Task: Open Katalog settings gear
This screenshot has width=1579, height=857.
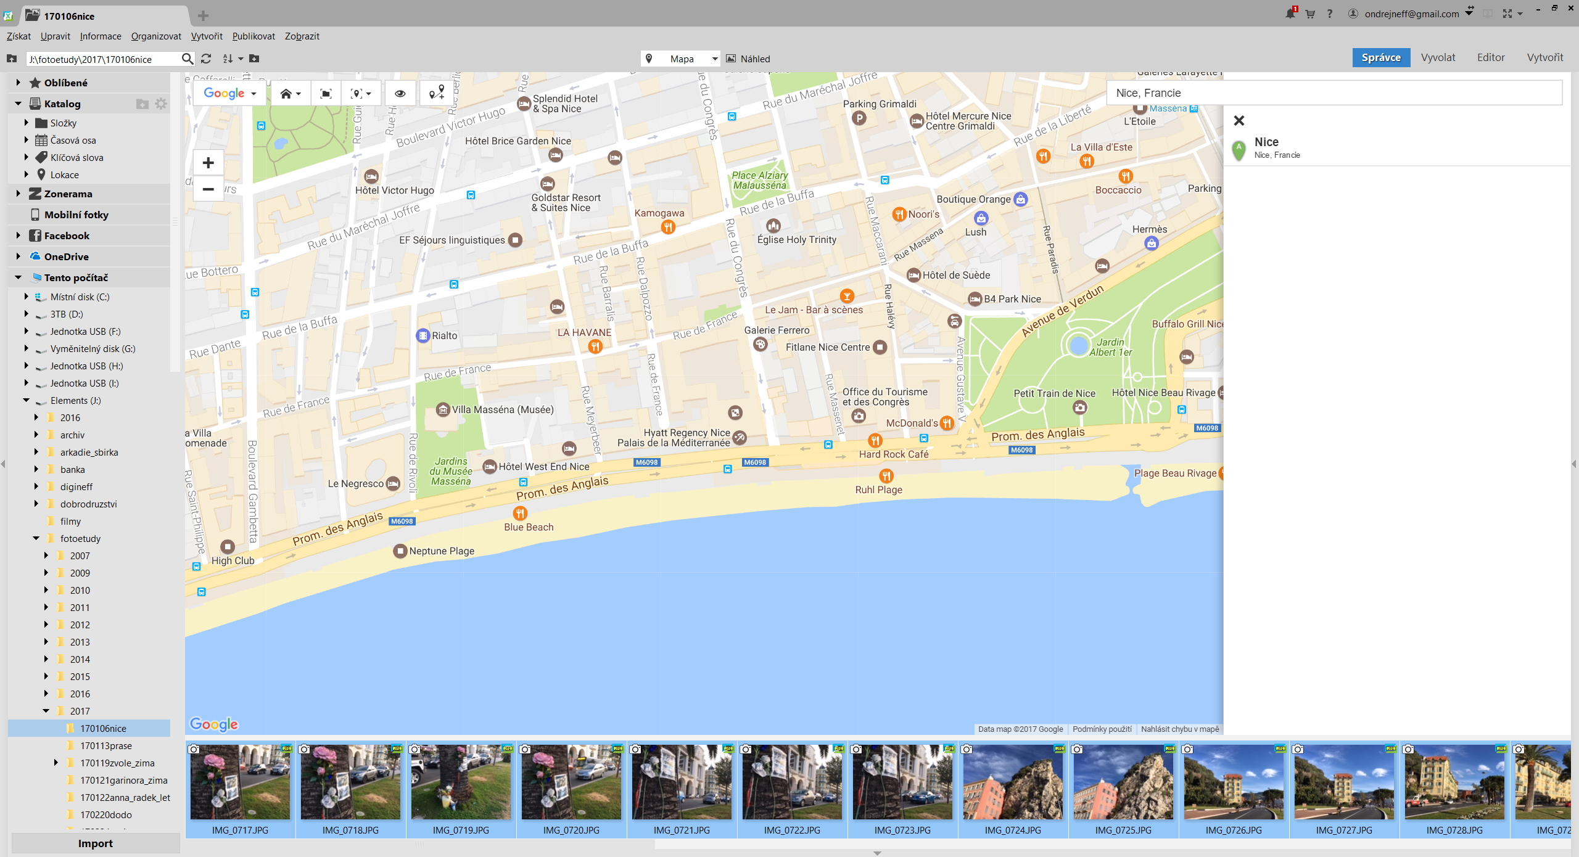Action: [x=161, y=104]
